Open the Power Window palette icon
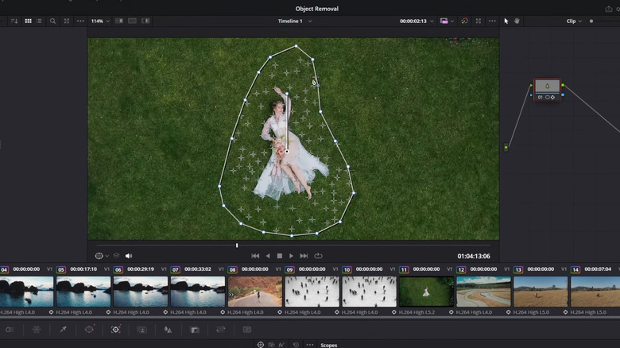 pyautogui.click(x=89, y=329)
